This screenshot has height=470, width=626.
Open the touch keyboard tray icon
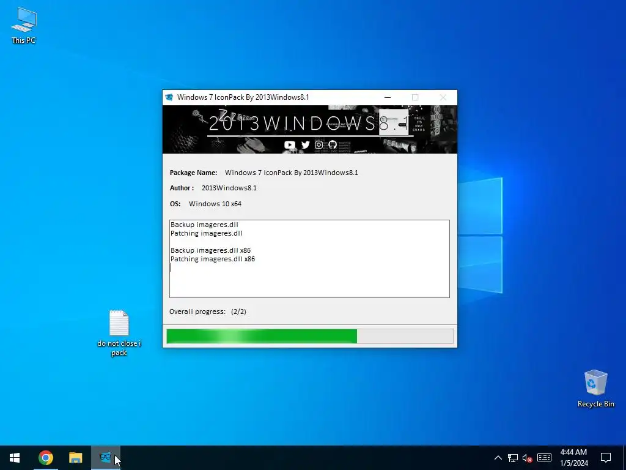[x=544, y=458]
